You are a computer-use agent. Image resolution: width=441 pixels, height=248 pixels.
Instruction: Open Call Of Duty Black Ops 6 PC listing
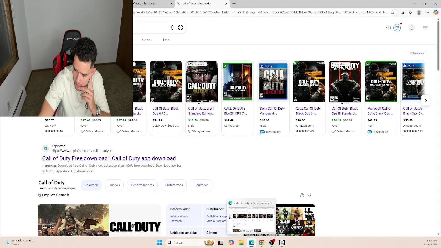pos(166,111)
